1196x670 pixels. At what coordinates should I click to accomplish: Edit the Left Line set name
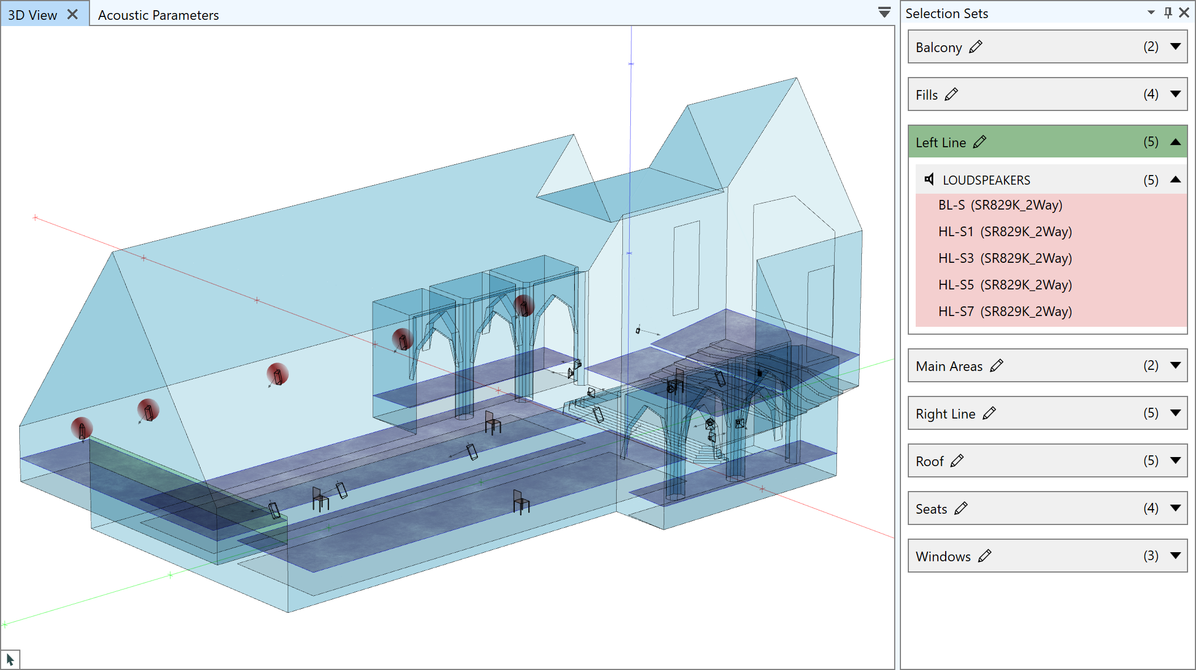(980, 142)
